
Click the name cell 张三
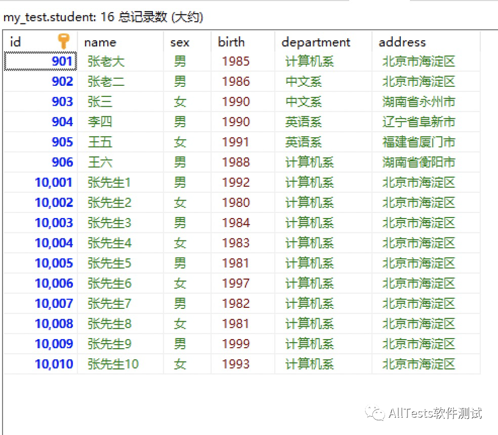[120, 102]
